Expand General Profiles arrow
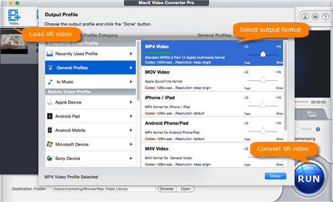The width and height of the screenshot is (333, 202). point(131,67)
